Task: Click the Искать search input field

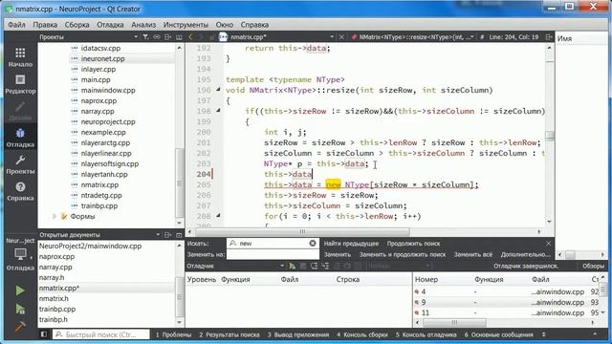Action: pyautogui.click(x=273, y=243)
